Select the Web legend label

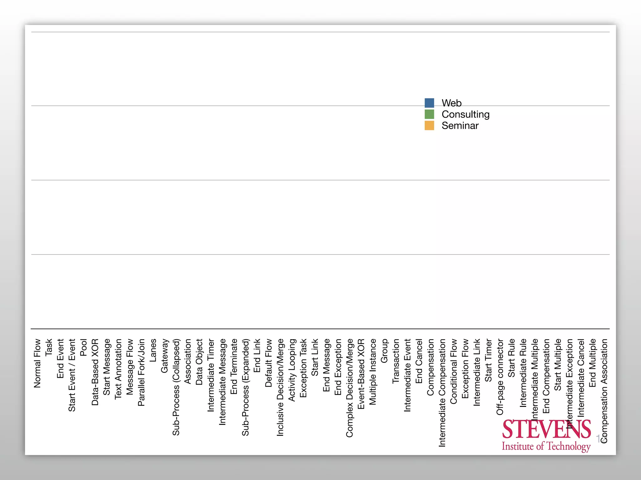click(451, 103)
